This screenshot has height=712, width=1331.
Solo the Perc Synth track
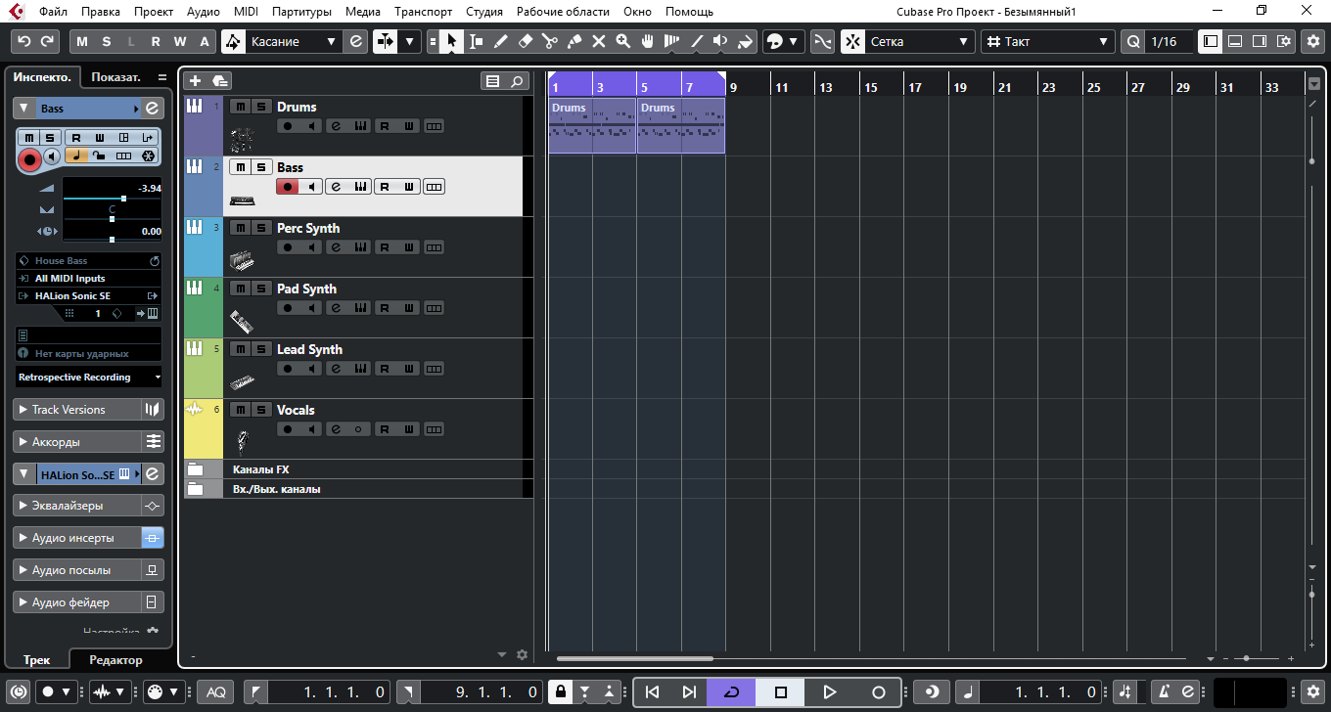point(259,228)
